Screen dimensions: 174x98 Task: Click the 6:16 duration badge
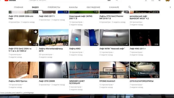[x=156, y=77]
